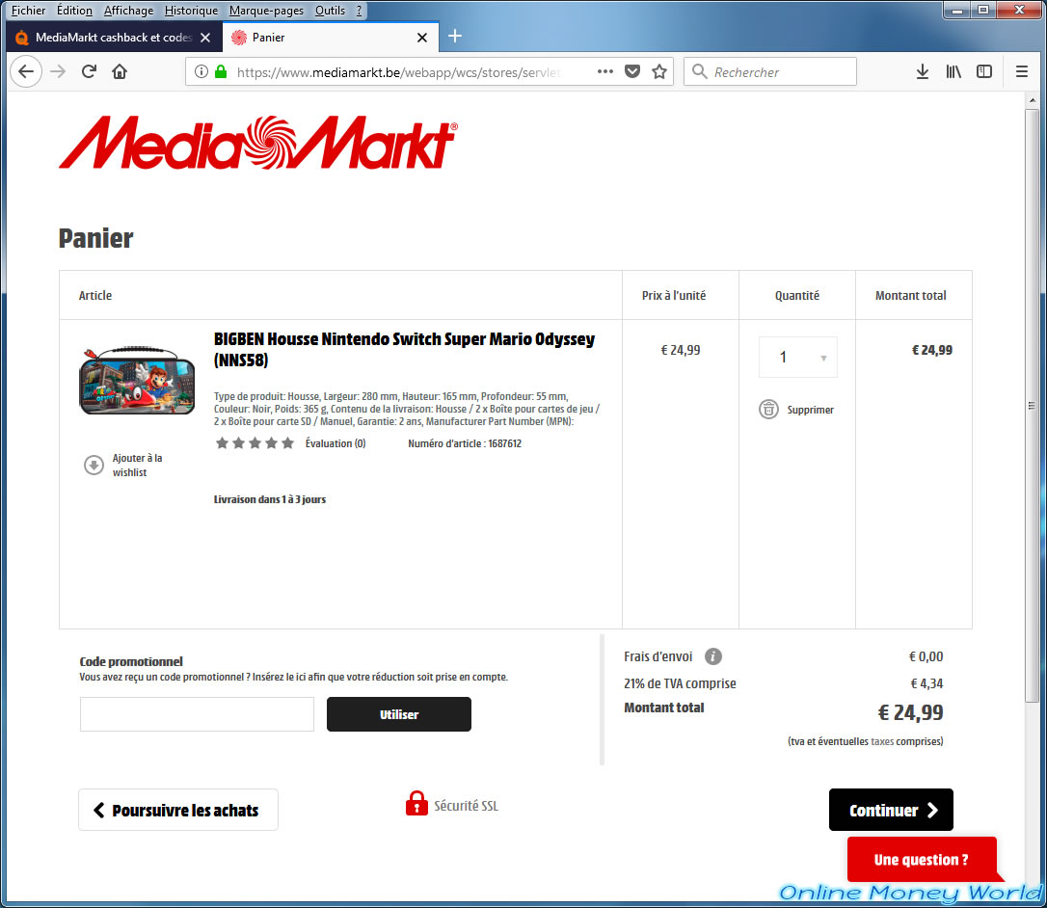The image size is (1047, 908).
Task: Go back to the previous page
Action: [x=26, y=71]
